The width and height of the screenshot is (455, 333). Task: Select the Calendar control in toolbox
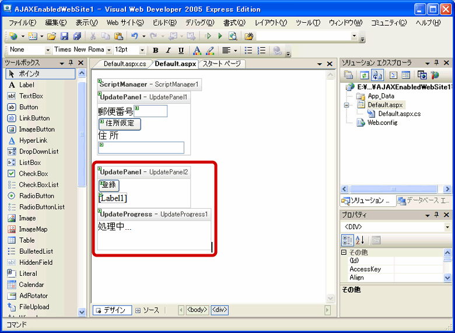click(40, 285)
